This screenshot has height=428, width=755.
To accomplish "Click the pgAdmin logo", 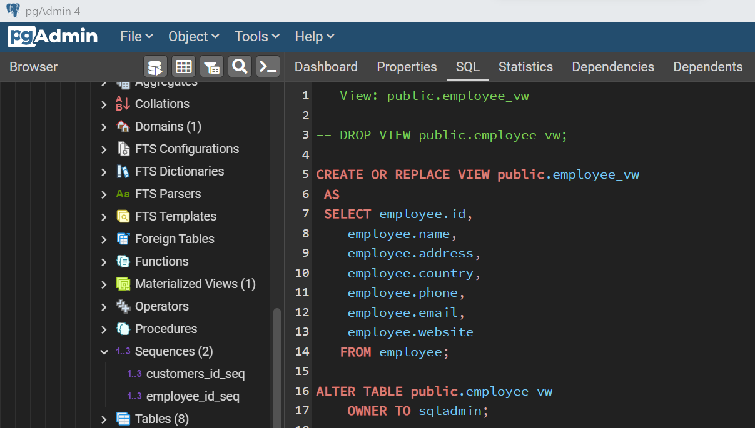I will click(53, 36).
